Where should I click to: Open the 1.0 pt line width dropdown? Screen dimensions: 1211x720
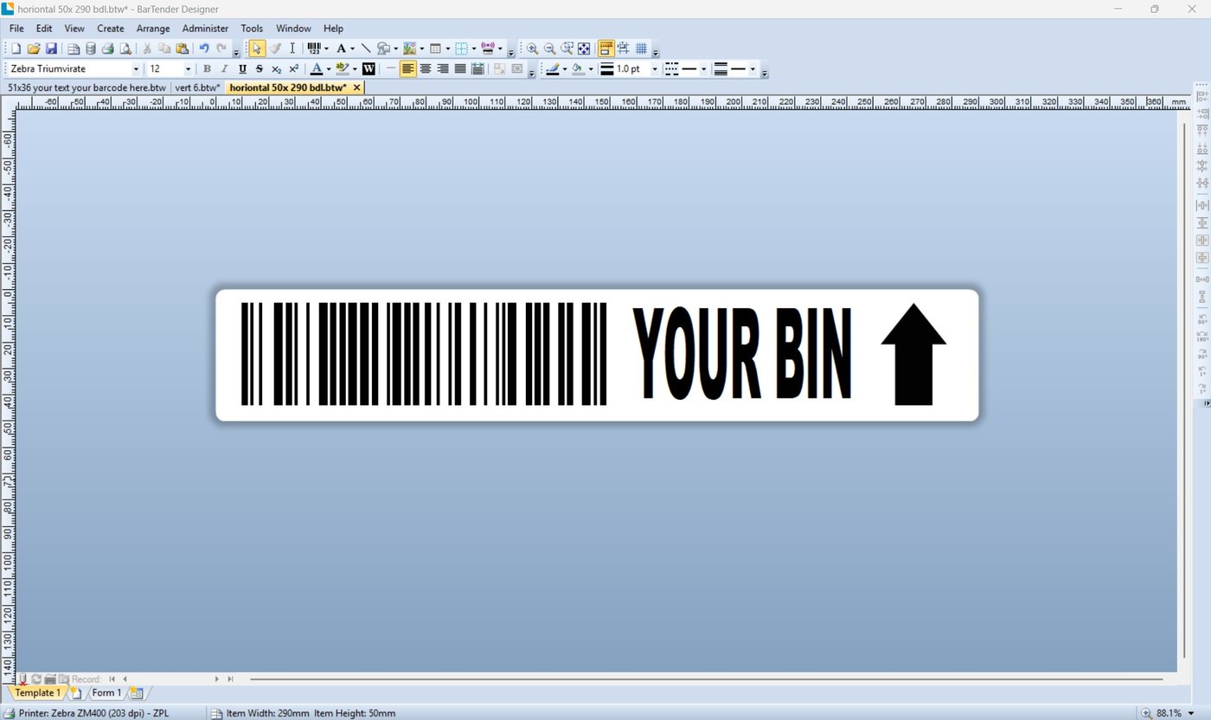point(655,69)
